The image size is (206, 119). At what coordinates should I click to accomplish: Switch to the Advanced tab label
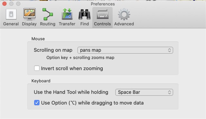click(x=124, y=24)
